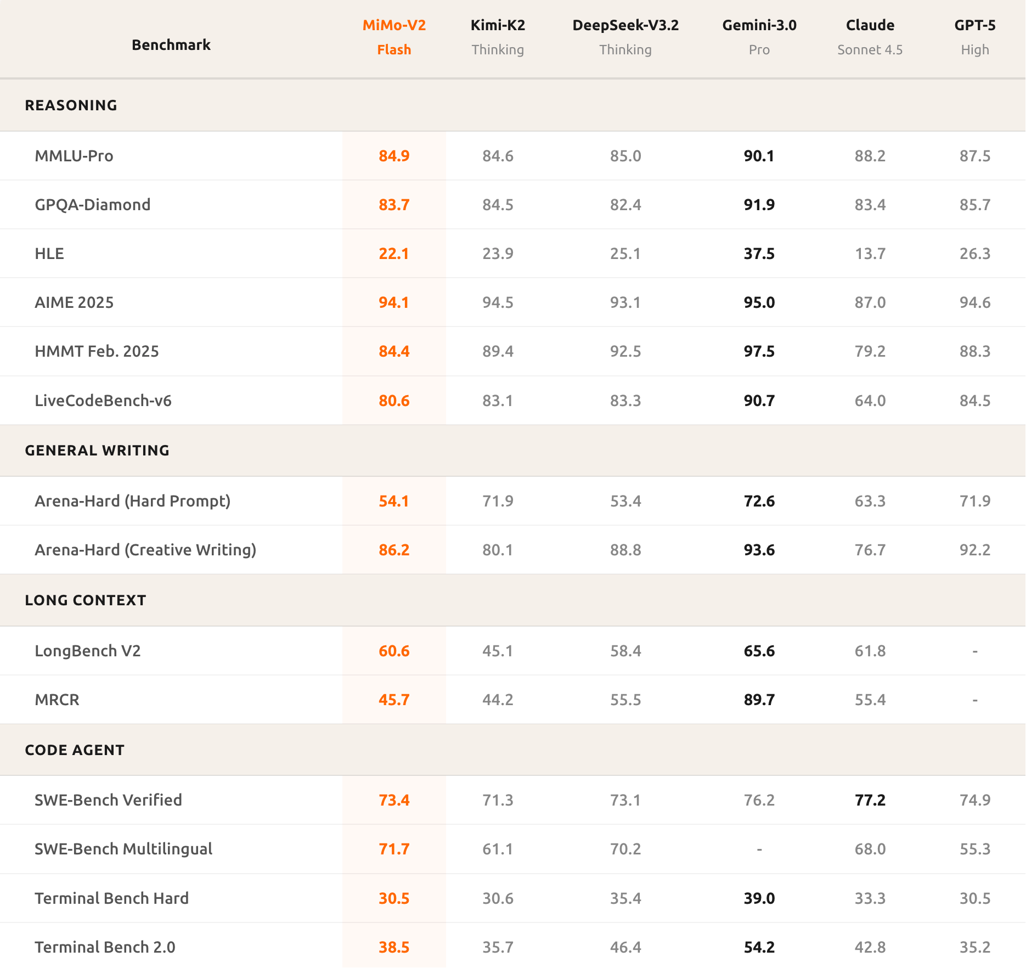Select the "Claude" column header
This screenshot has height=968, width=1026.
coord(870,25)
